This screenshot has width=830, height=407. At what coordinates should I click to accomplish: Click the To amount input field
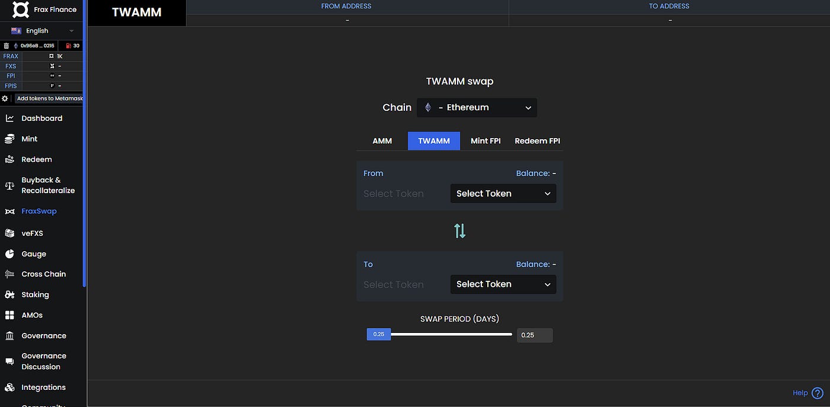pos(404,285)
